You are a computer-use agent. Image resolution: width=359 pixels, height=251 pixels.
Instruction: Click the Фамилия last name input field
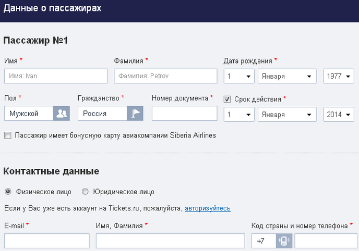(165, 76)
